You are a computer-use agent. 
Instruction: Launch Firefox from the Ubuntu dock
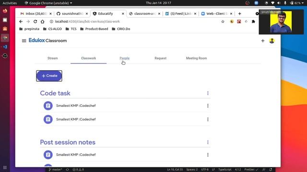point(5,11)
